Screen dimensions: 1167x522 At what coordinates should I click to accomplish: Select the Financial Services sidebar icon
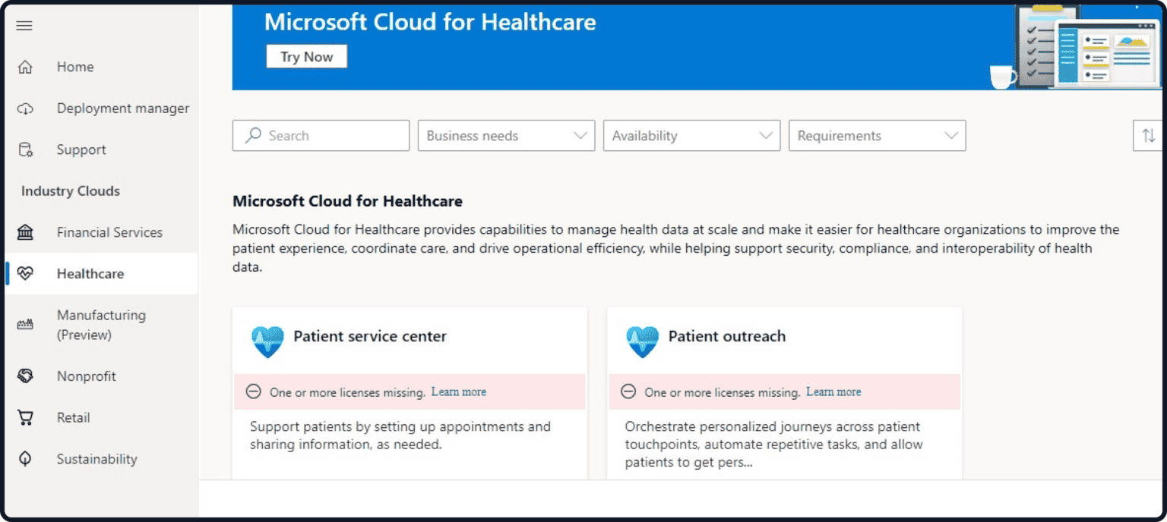click(x=26, y=232)
